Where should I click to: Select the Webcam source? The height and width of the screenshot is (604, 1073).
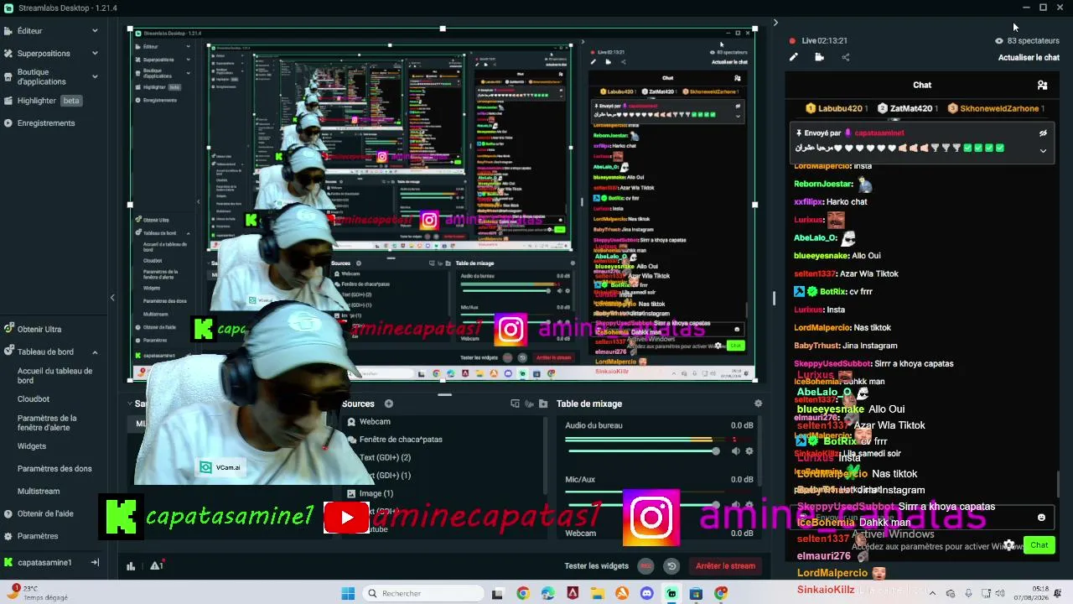pos(375,422)
